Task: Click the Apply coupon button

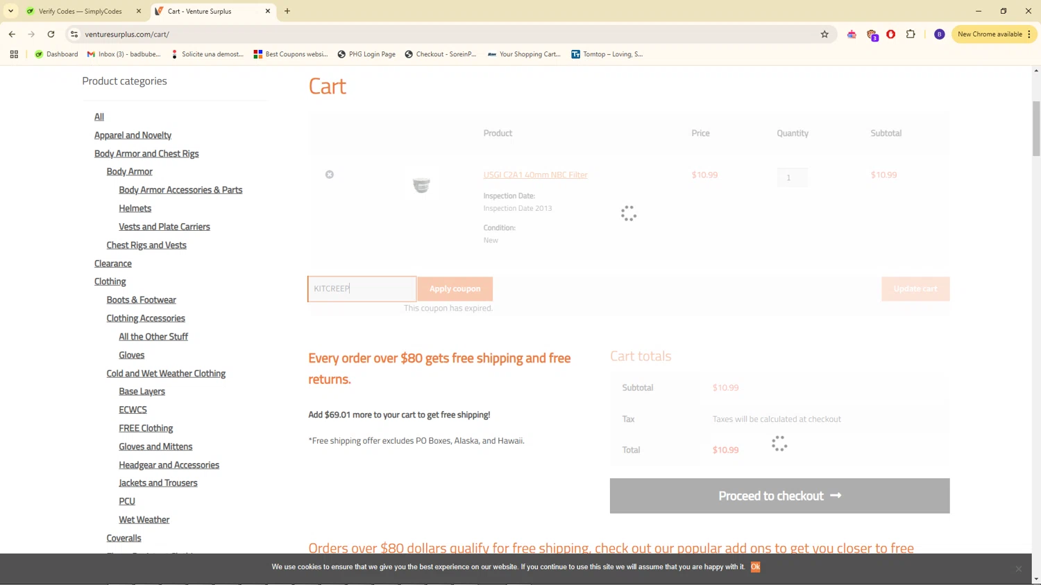Action: [x=455, y=289]
